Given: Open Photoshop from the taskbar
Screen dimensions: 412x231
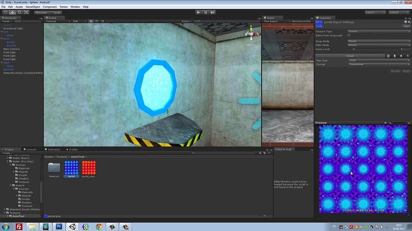Looking at the screenshot, I should pos(59,227).
